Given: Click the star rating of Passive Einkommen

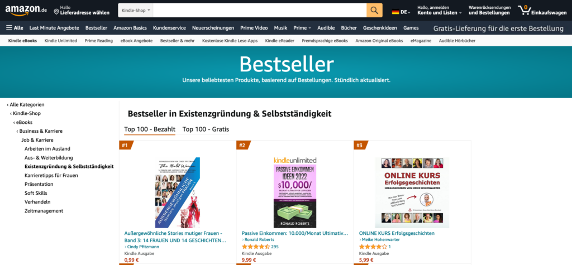Looking at the screenshot, I should tap(256, 247).
